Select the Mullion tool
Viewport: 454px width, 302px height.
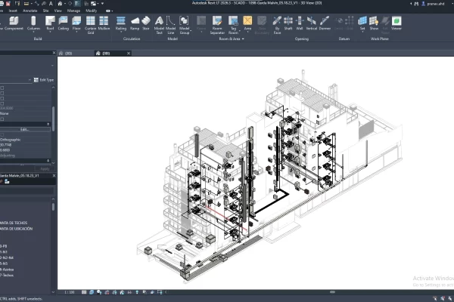pyautogui.click(x=104, y=23)
